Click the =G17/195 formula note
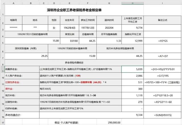 point(163,76)
